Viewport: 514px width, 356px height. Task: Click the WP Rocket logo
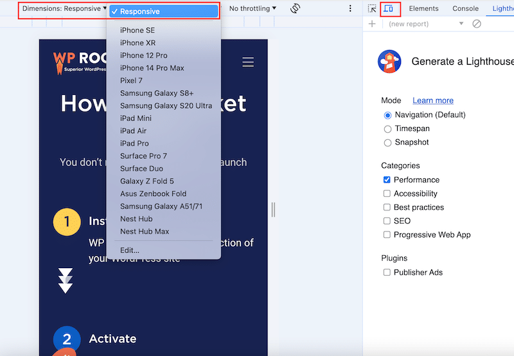click(x=80, y=62)
